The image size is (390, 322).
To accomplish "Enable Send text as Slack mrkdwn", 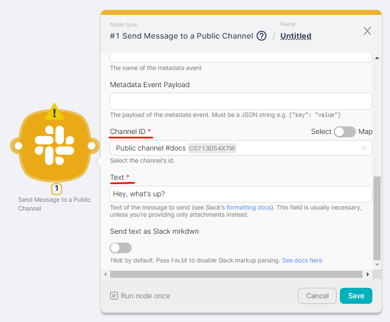I will pos(121,248).
